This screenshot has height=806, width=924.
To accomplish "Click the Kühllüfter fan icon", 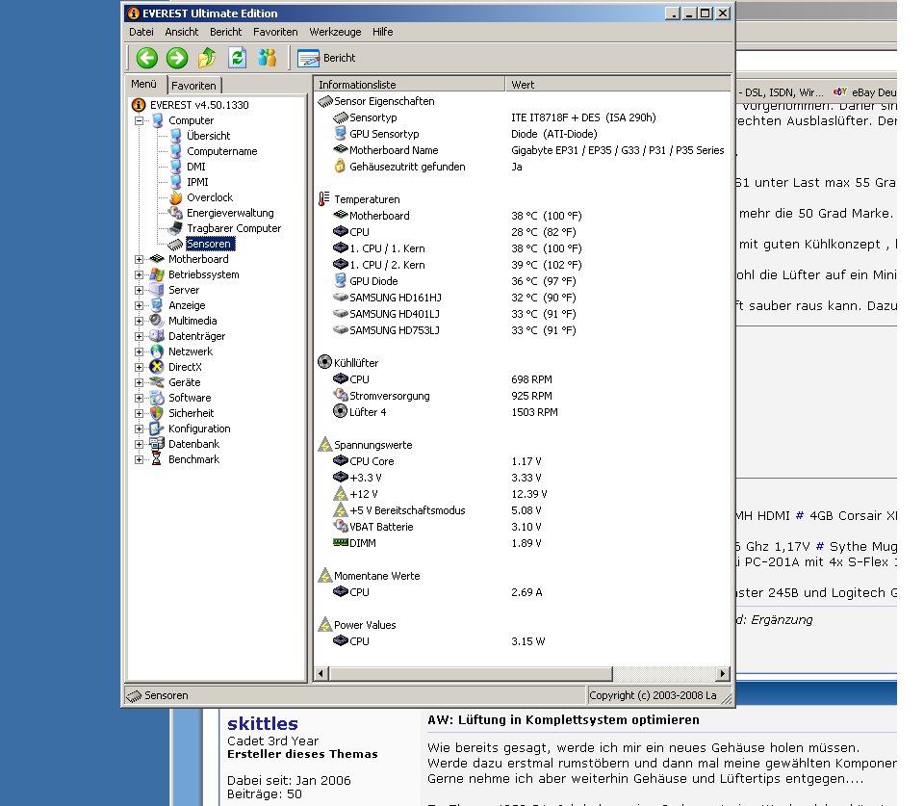I will click(x=324, y=362).
